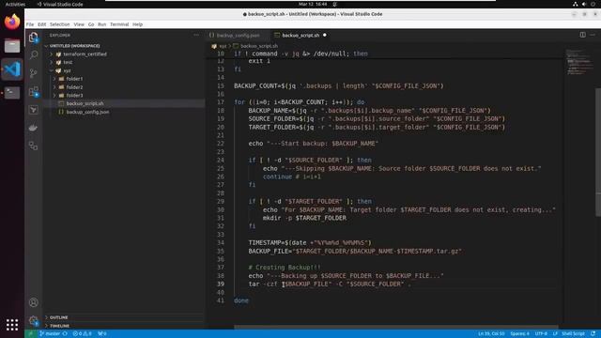Open the Accounts icon in activity bar
601x338 pixels.
pyautogui.click(x=34, y=302)
